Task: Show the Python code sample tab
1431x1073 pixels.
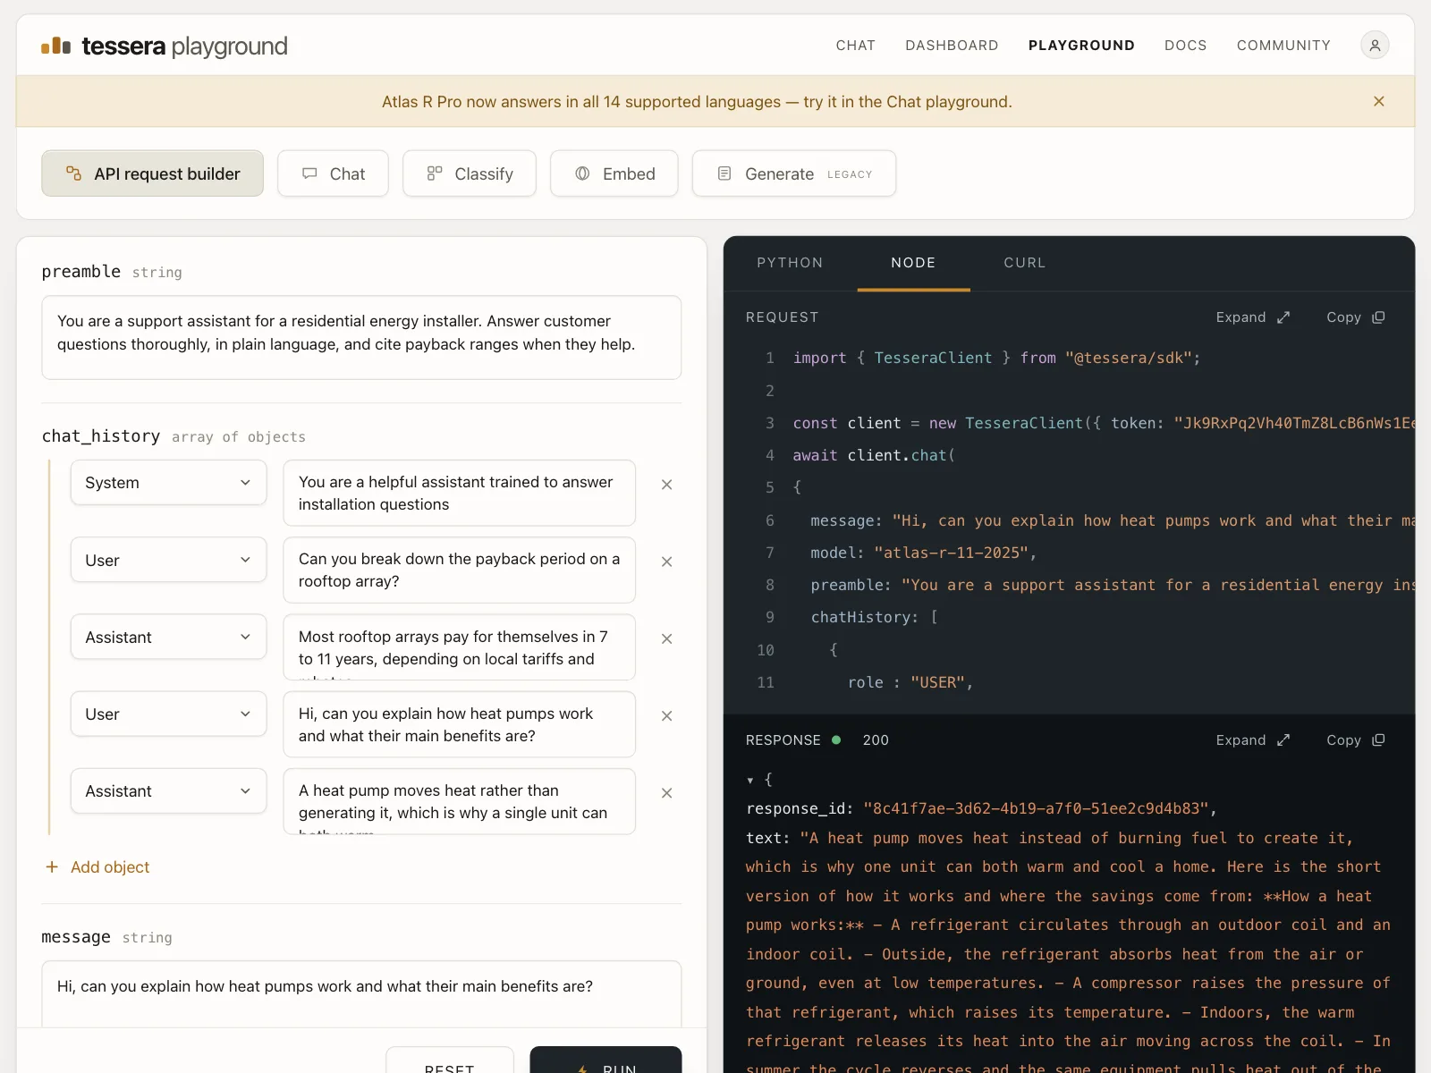Action: coord(790,263)
